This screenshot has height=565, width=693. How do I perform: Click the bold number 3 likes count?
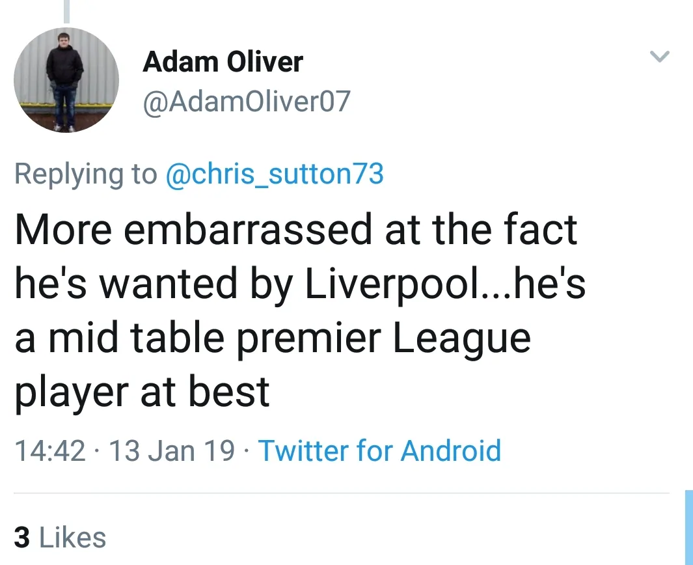(x=22, y=538)
